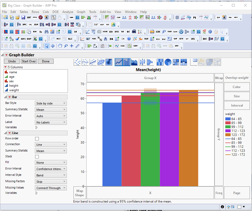Enable the Stack checkbox in the Line panel

[37, 156]
